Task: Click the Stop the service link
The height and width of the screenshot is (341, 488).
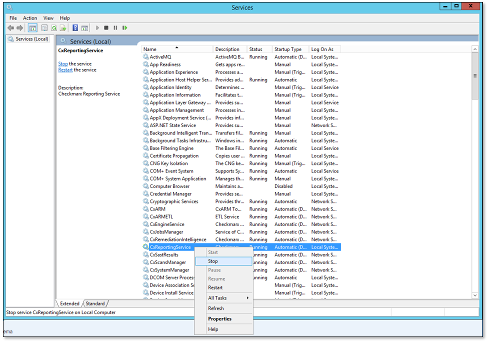Action: (63, 64)
